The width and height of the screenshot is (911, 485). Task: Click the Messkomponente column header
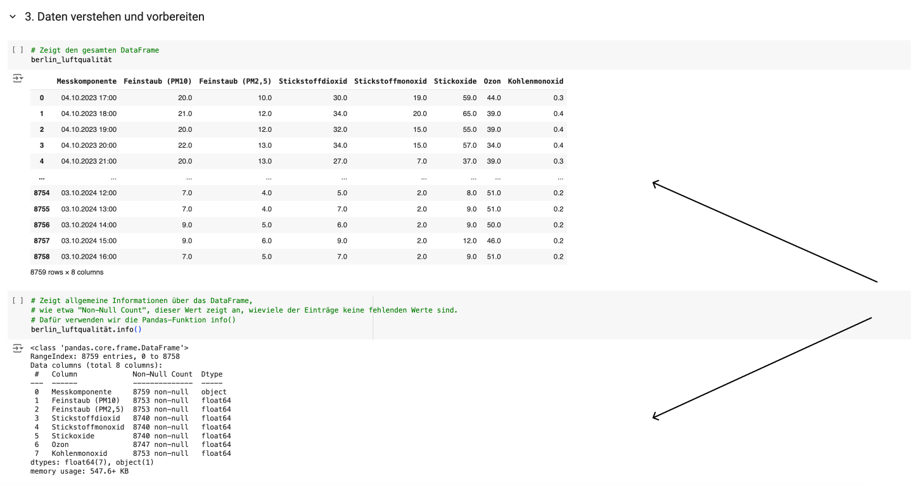86,81
